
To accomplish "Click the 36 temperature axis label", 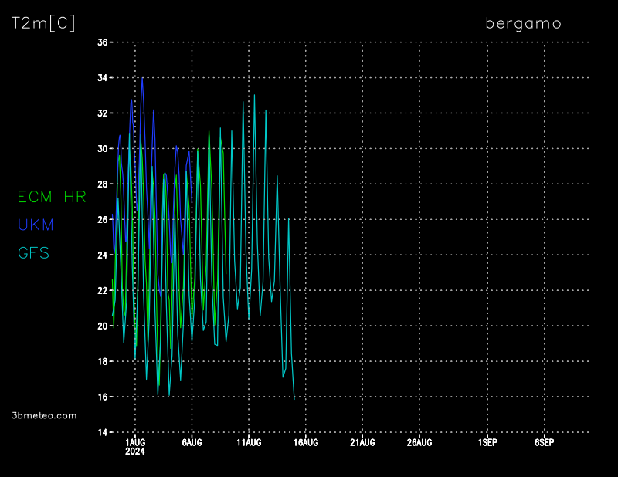I will [x=102, y=42].
